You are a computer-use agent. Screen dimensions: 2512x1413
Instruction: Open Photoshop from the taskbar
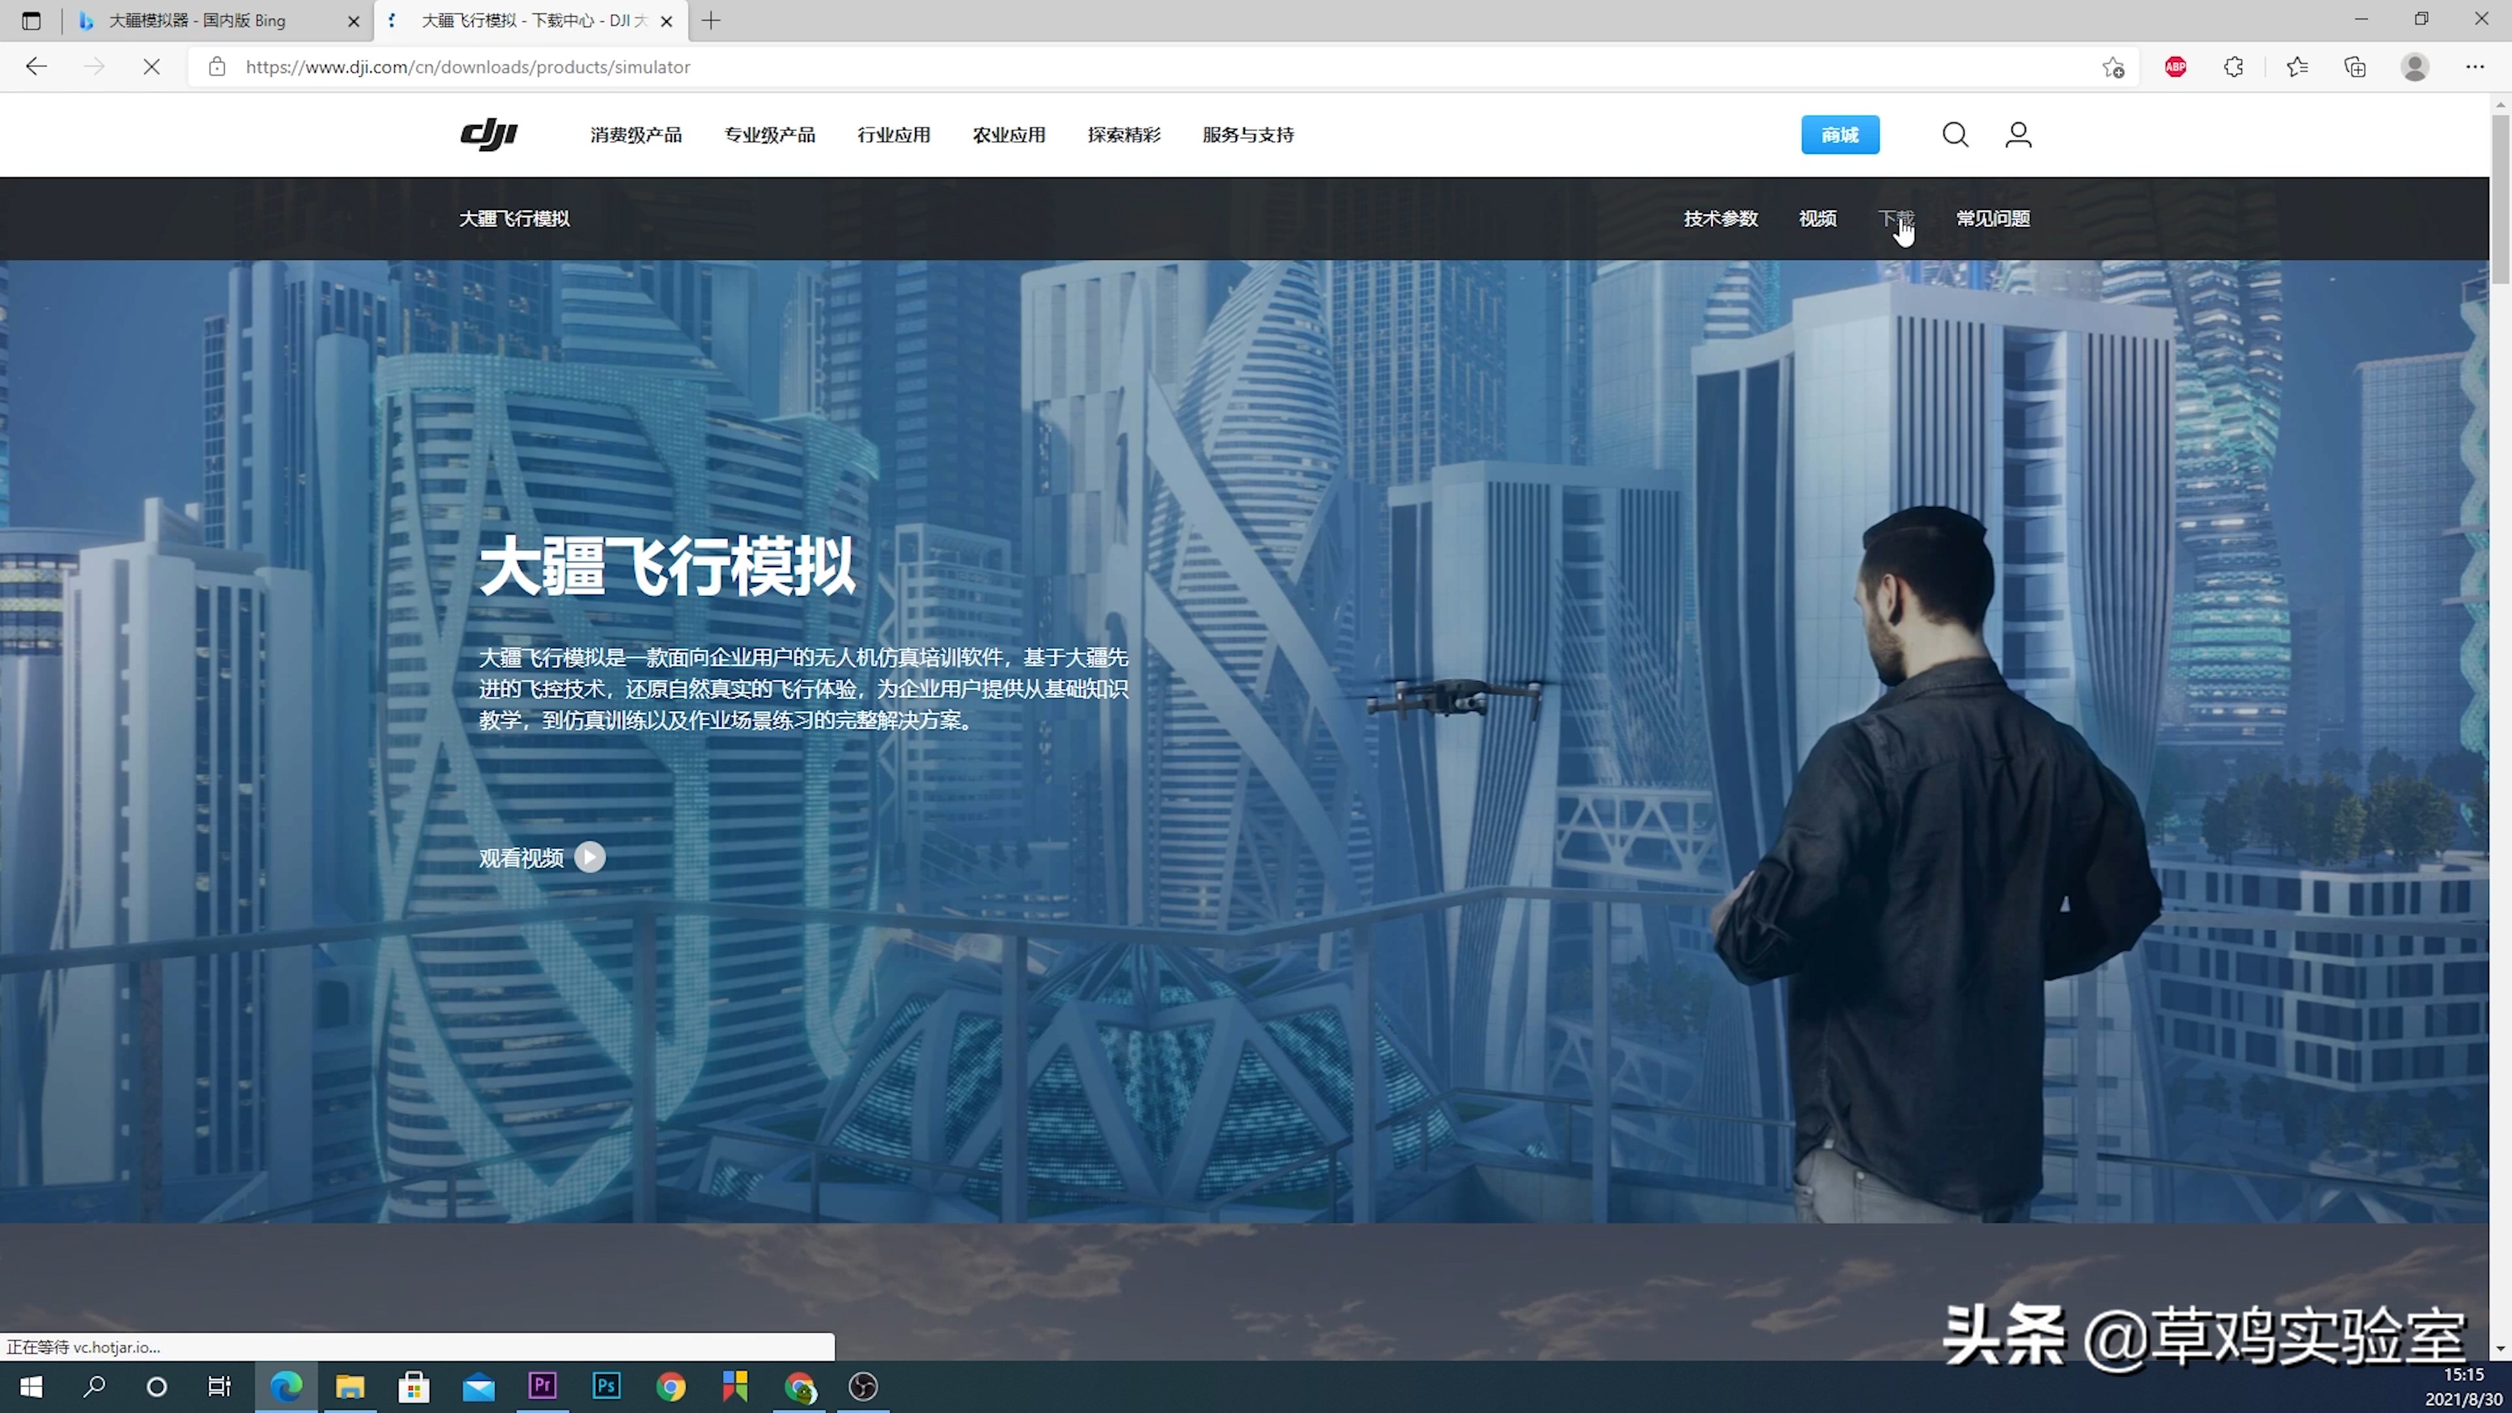pyautogui.click(x=606, y=1387)
